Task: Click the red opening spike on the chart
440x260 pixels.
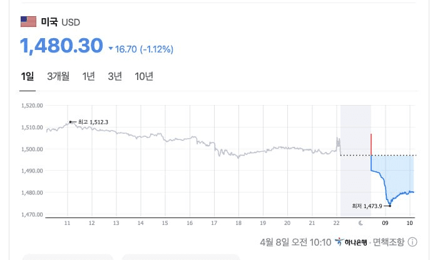Action: coord(371,144)
